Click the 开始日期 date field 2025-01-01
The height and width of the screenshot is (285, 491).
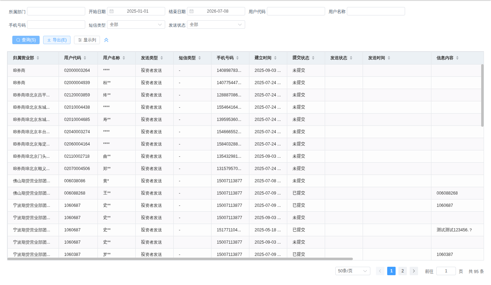click(136, 11)
